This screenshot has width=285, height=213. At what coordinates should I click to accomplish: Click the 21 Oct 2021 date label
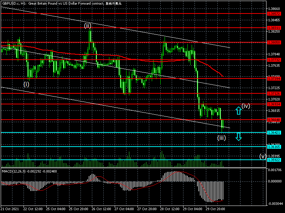[10, 209]
